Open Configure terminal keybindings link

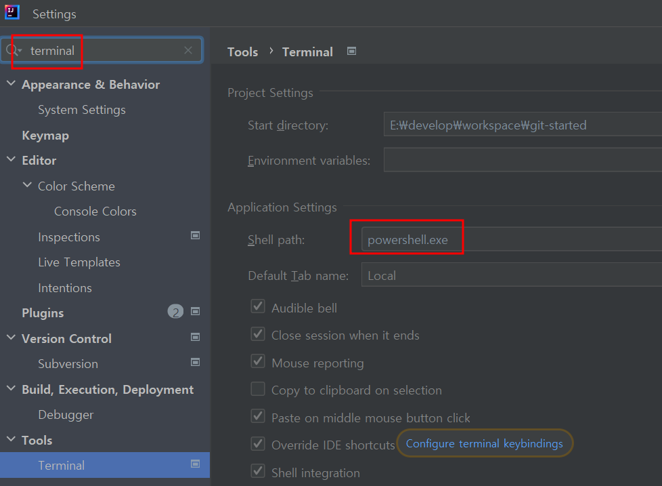coord(484,444)
